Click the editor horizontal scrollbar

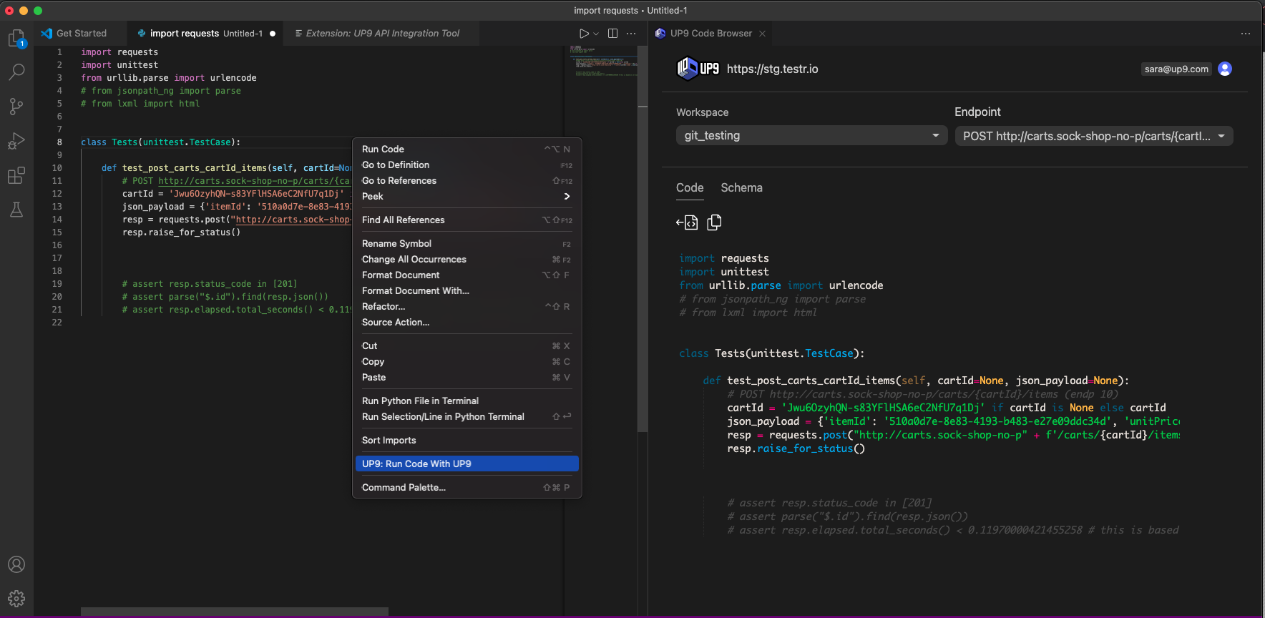235,612
